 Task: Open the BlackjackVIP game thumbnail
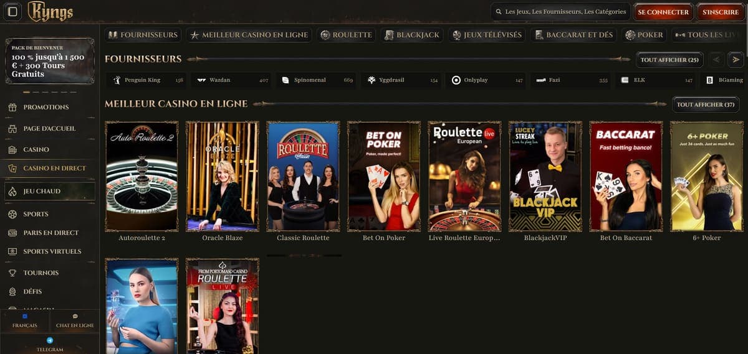[x=545, y=176]
